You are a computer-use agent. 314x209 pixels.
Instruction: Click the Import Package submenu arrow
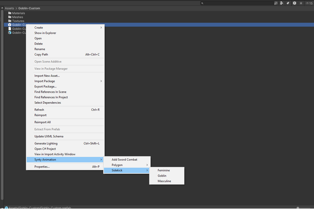[101, 81]
